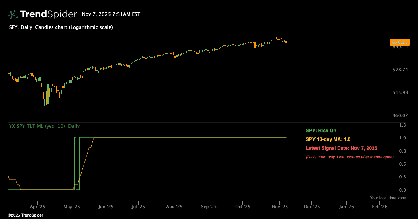Jump to the Jul '25 axis label
Screen dimensions: 418x219
(x=138, y=207)
